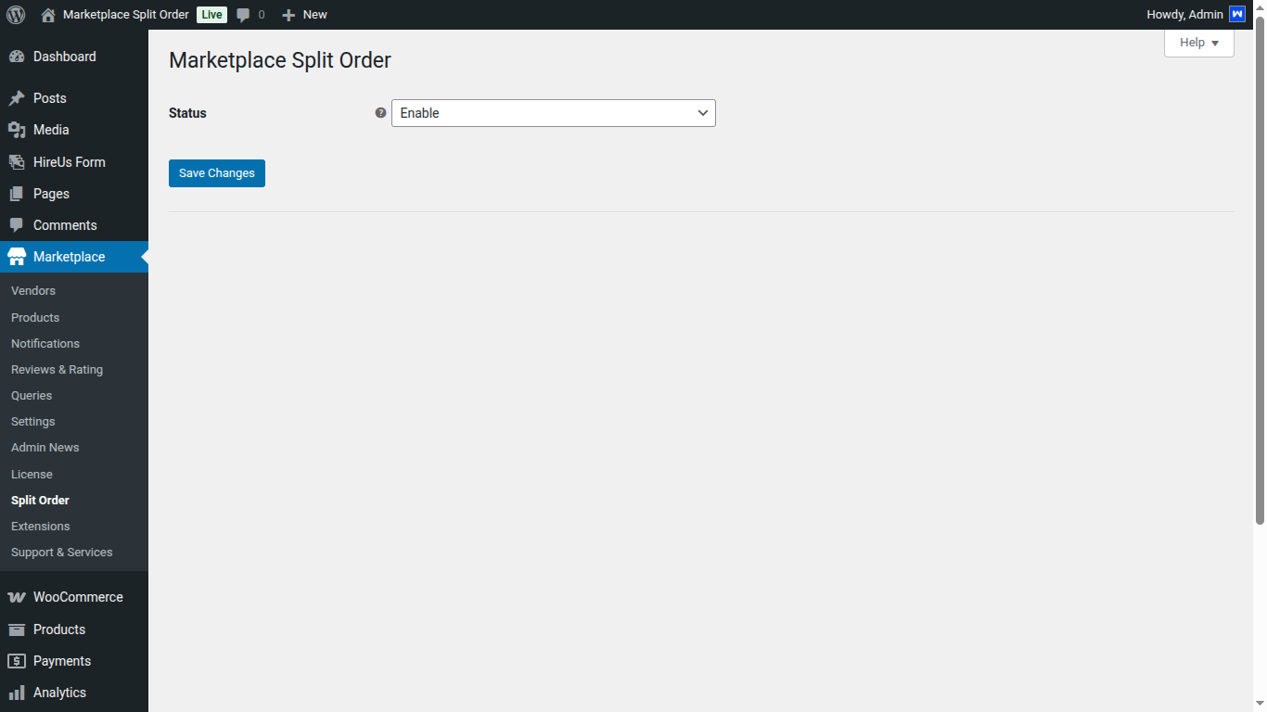The width and height of the screenshot is (1267, 712).
Task: Click the Marketplace storefront icon
Action: pyautogui.click(x=19, y=257)
